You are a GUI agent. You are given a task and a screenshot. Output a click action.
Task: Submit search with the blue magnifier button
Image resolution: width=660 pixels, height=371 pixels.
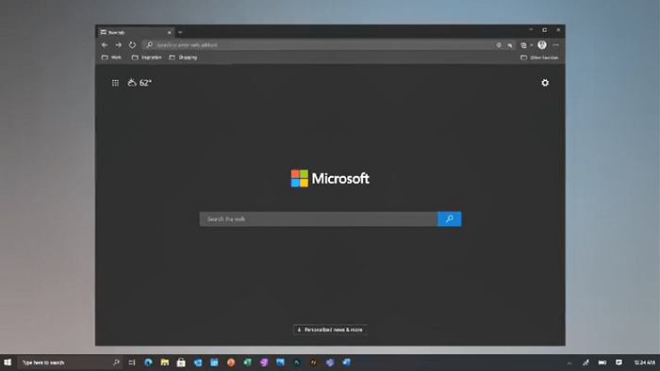coord(450,218)
